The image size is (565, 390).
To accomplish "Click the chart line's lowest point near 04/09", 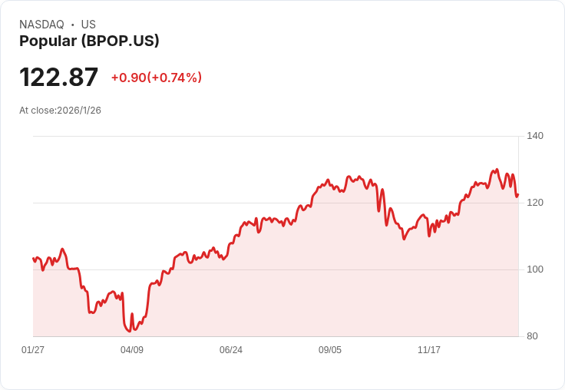I will coord(129,331).
